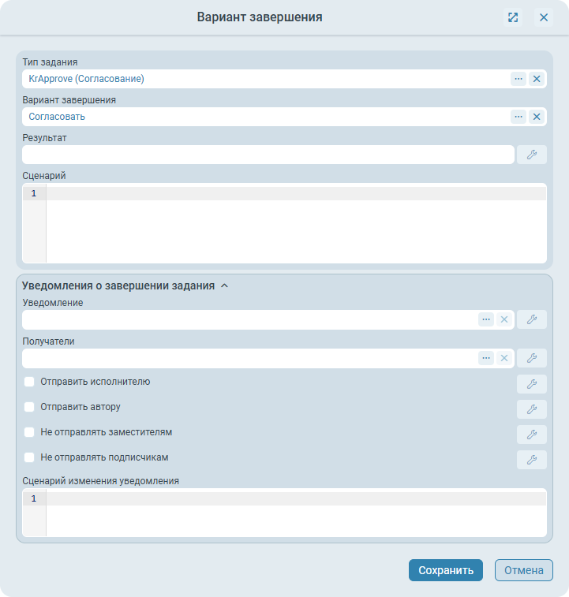Enable Отправить исполнителю checkbox
The image size is (569, 597).
pos(29,382)
